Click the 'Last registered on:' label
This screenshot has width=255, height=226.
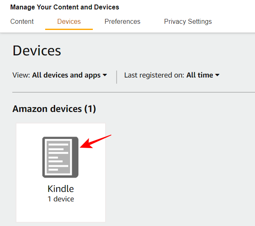click(x=154, y=75)
